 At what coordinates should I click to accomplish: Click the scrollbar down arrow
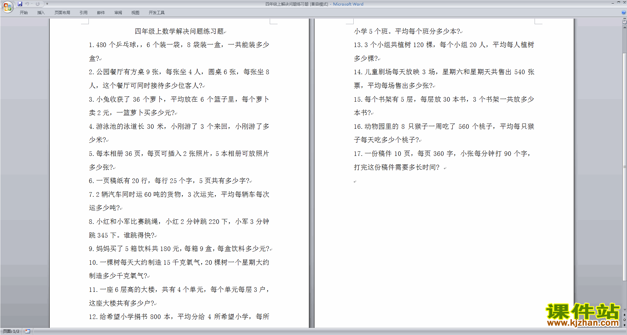coord(624,310)
